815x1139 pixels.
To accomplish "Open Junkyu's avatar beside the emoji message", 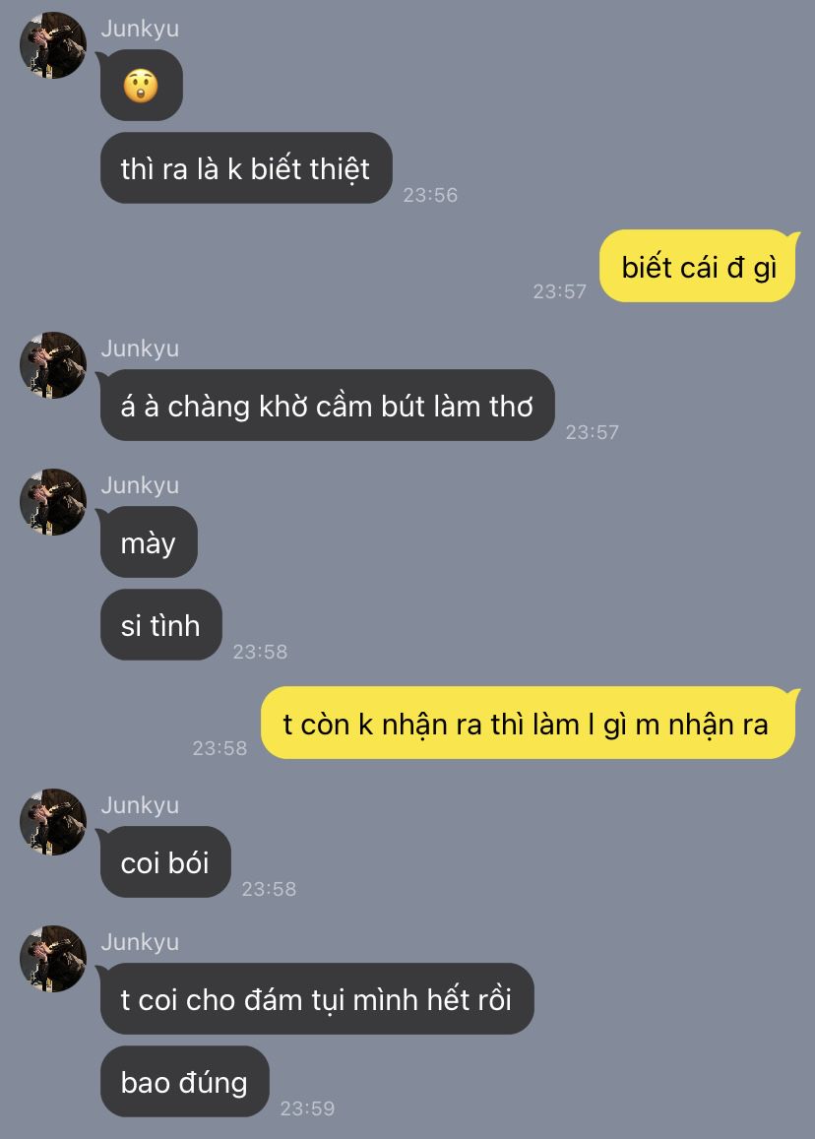I will pyautogui.click(x=53, y=45).
